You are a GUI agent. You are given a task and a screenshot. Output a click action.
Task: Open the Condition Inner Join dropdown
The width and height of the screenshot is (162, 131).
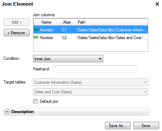[x=68, y=59]
